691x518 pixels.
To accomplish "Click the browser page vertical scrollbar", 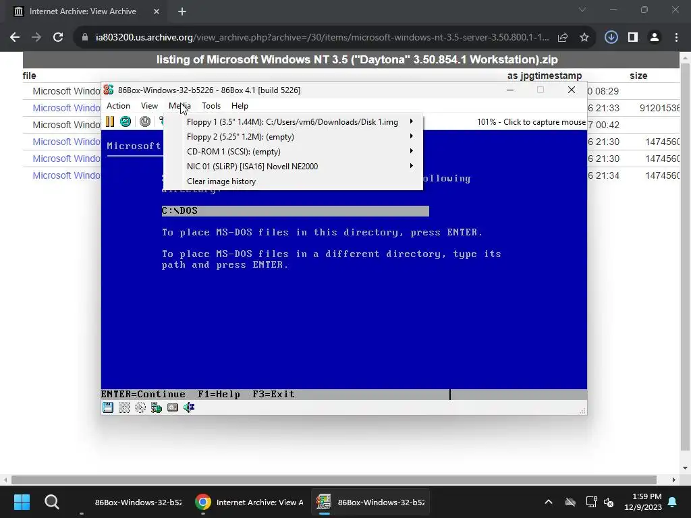I will point(685,257).
